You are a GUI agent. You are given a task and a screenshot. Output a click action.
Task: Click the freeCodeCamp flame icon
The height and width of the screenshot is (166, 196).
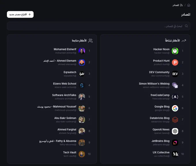coord(175,97)
